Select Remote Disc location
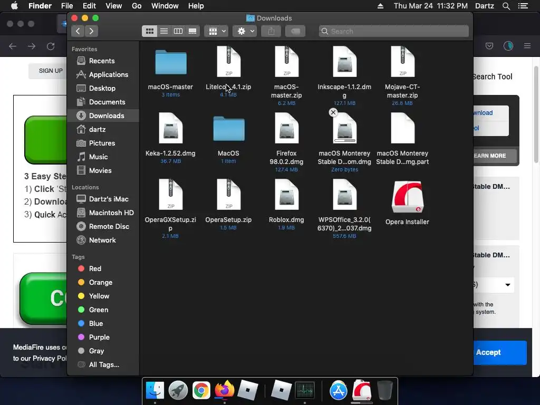 [103, 227]
